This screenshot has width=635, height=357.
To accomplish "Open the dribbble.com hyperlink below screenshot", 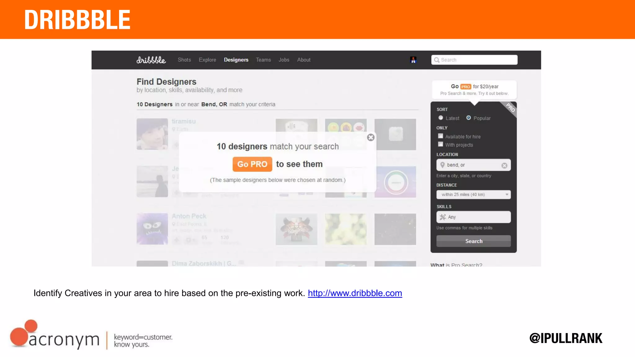I will click(355, 293).
